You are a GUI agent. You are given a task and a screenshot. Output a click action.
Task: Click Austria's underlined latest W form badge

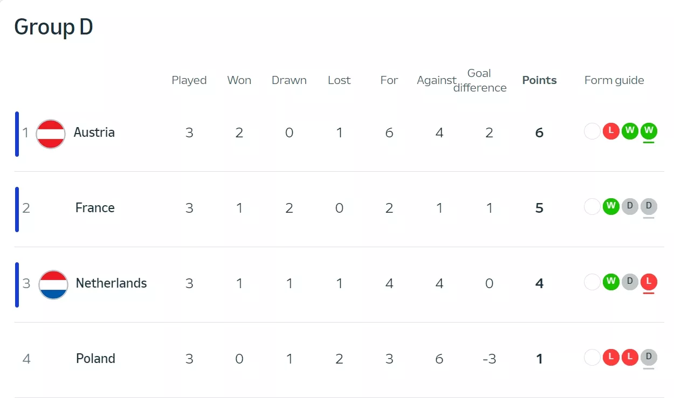[649, 131]
